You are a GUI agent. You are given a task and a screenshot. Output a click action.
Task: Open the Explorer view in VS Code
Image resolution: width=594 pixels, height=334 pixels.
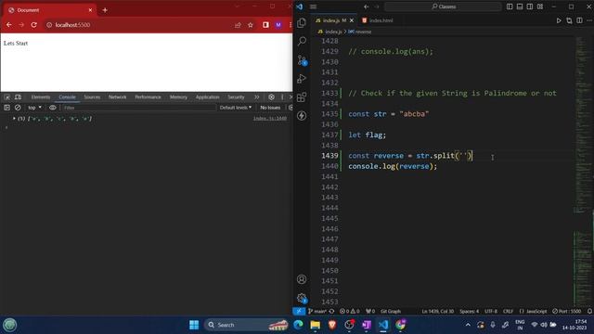click(x=302, y=23)
